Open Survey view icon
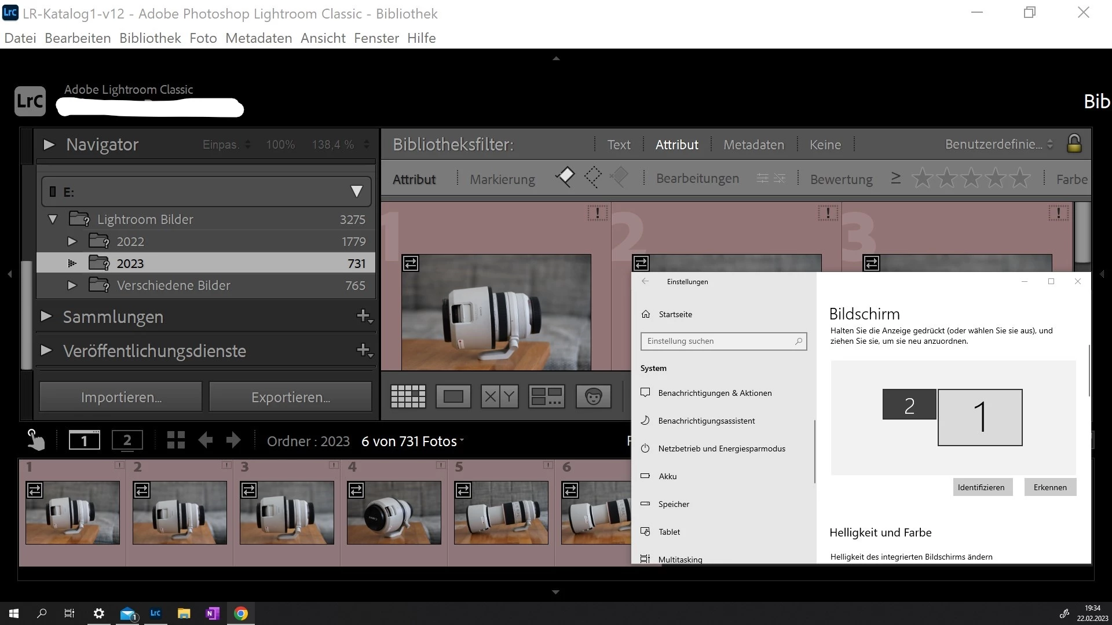This screenshot has width=1112, height=625. (546, 397)
